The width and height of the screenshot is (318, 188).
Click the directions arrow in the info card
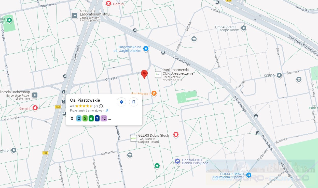[x=121, y=102]
